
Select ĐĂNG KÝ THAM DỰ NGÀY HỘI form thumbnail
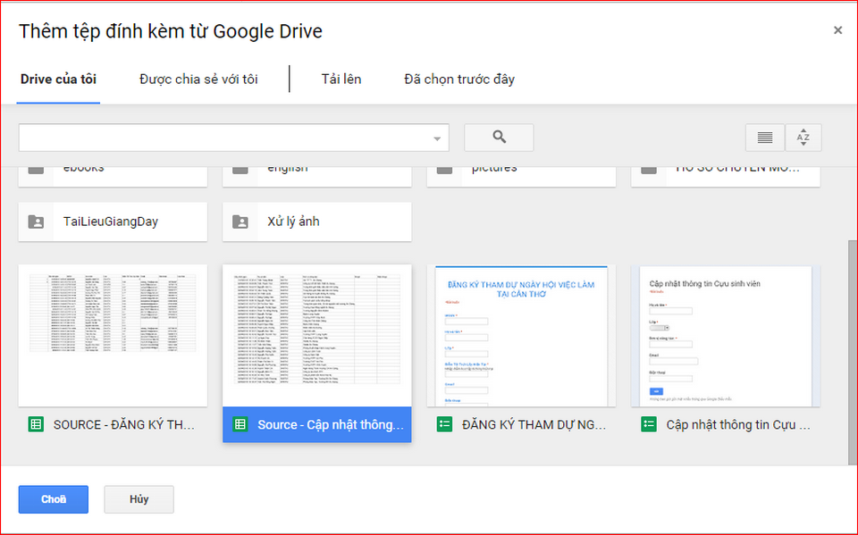(x=521, y=335)
